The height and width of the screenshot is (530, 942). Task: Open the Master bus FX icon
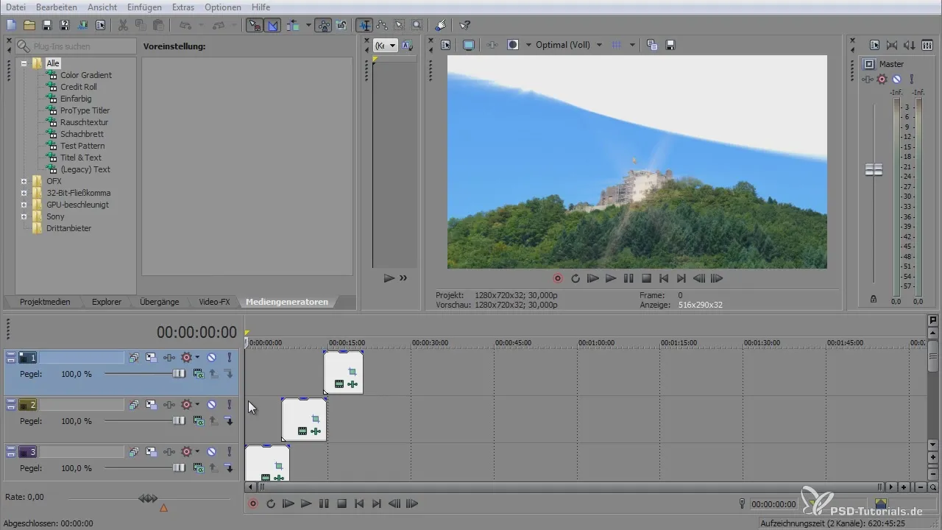pyautogui.click(x=869, y=79)
